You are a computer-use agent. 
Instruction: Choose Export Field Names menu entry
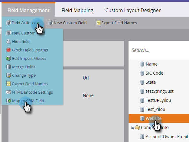click(30, 84)
